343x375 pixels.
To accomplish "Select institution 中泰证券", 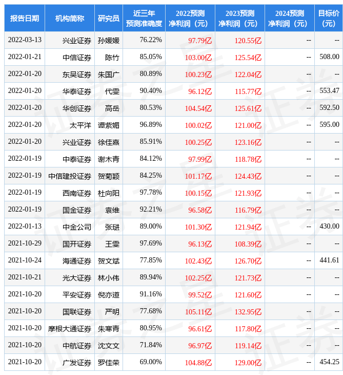I will (77, 159).
